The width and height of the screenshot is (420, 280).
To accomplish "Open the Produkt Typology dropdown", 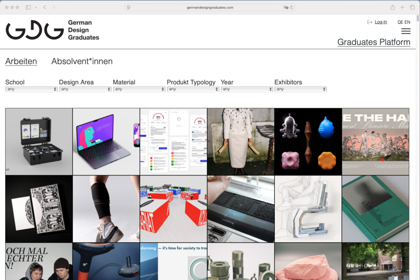I will pyautogui.click(x=193, y=89).
